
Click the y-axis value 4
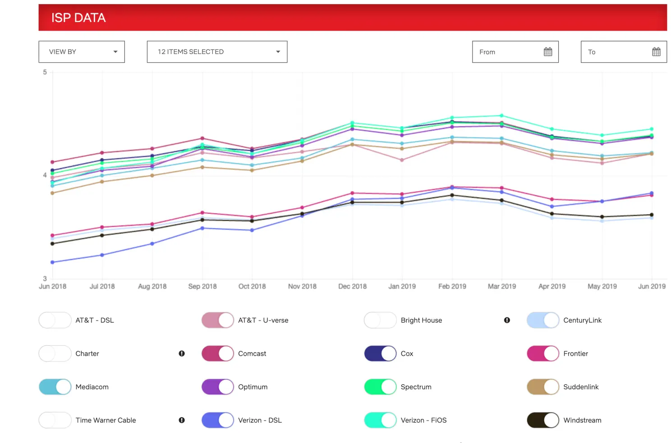tap(45, 175)
